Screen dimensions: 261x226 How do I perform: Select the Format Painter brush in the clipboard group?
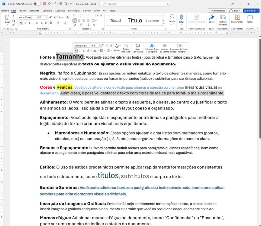(13, 25)
